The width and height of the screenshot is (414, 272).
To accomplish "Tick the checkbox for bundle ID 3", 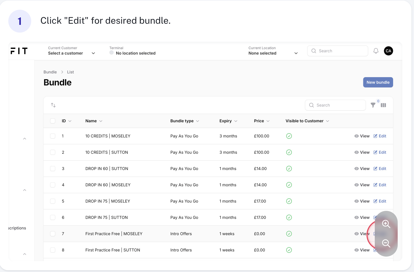I will pyautogui.click(x=53, y=169).
